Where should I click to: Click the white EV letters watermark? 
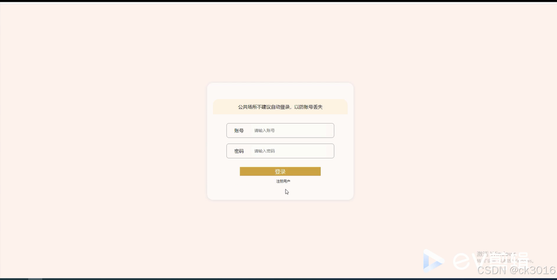click(465, 261)
